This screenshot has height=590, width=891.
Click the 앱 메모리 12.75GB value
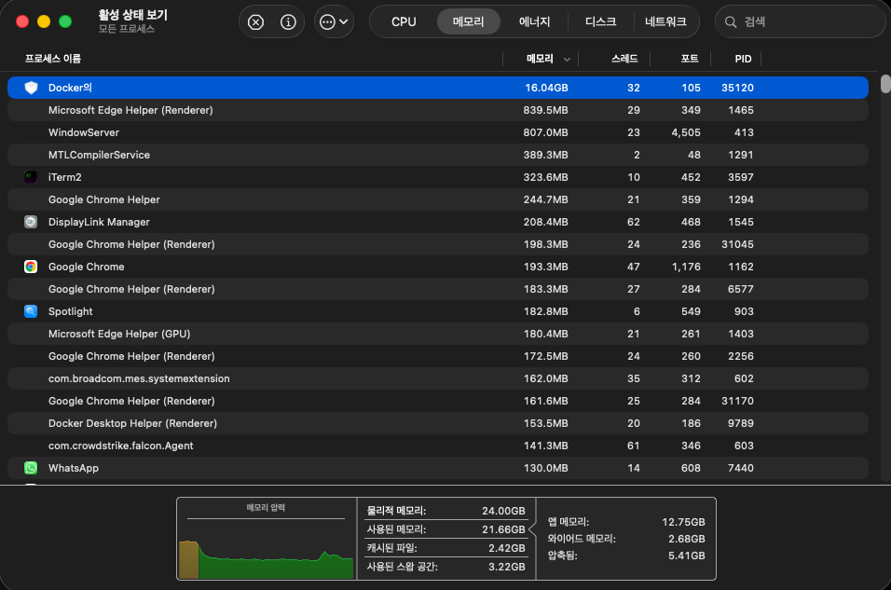point(683,522)
